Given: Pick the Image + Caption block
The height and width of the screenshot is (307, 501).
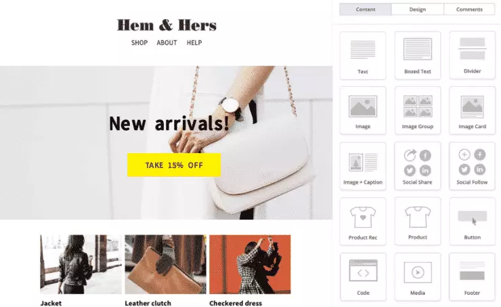Looking at the screenshot, I should coord(363,166).
